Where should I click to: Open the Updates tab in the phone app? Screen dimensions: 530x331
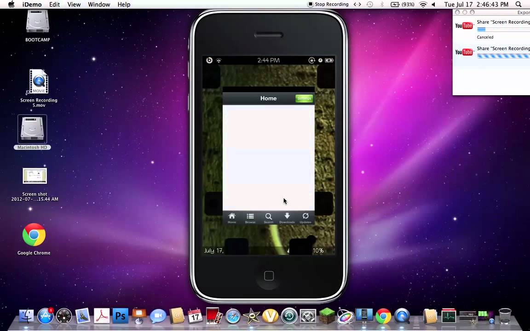pos(305,218)
